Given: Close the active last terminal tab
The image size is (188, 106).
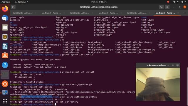Looking at the screenshot, I should point(178,13).
